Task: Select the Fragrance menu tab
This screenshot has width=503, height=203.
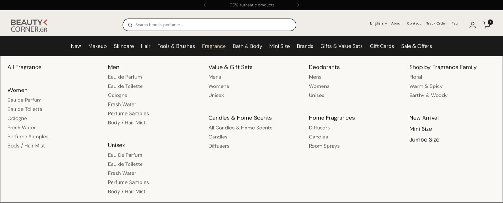Action: tap(214, 46)
